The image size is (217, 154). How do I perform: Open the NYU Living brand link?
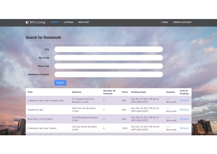point(36,22)
